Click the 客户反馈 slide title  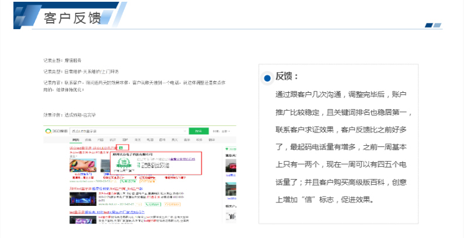72,17
